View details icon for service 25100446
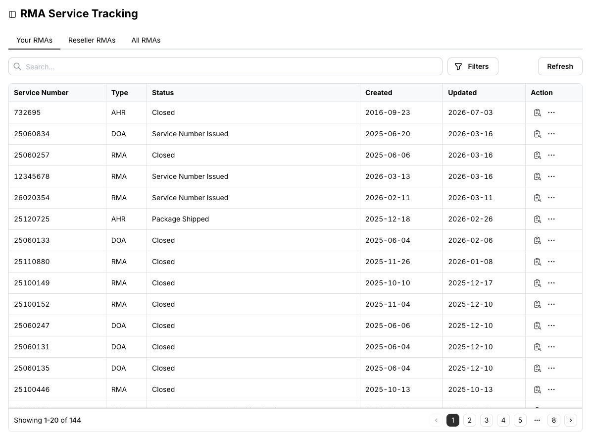Image resolution: width=591 pixels, height=438 pixels. tap(538, 390)
